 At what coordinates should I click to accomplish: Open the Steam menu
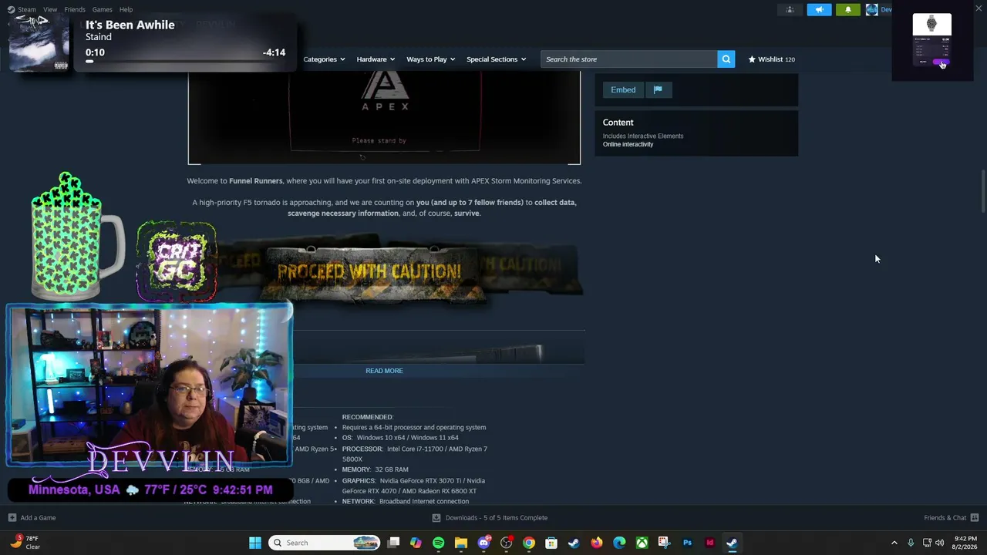(x=27, y=9)
